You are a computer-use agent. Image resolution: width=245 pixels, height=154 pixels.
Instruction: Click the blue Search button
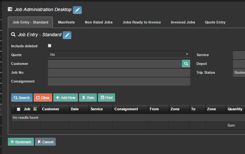click(x=22, y=97)
